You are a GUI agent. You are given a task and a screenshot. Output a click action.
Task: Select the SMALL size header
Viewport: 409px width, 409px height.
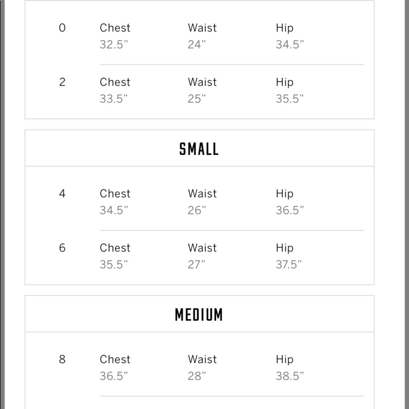199,149
